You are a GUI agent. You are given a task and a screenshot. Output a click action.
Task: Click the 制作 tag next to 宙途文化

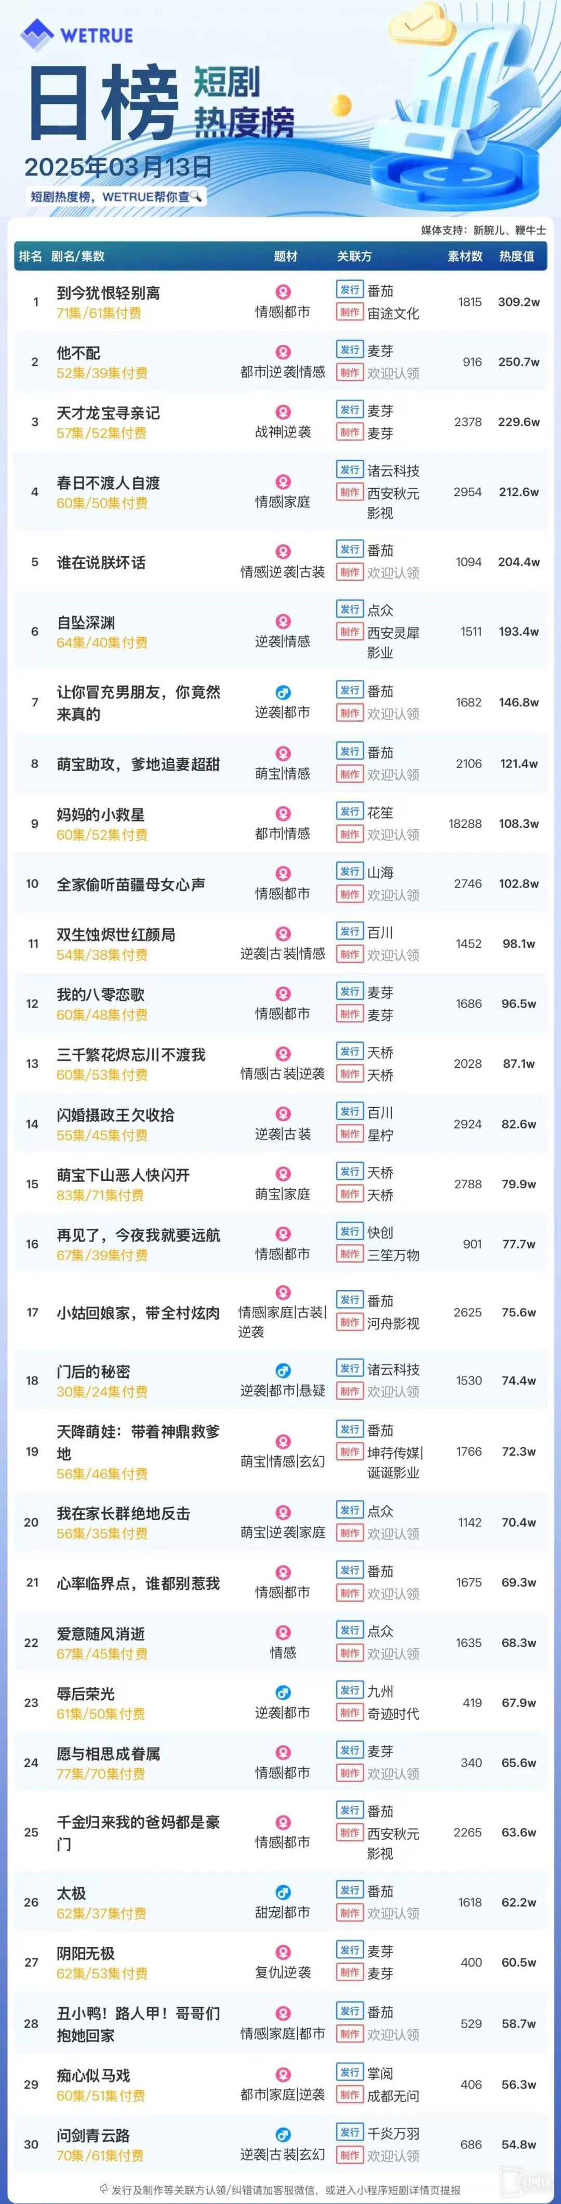point(350,312)
